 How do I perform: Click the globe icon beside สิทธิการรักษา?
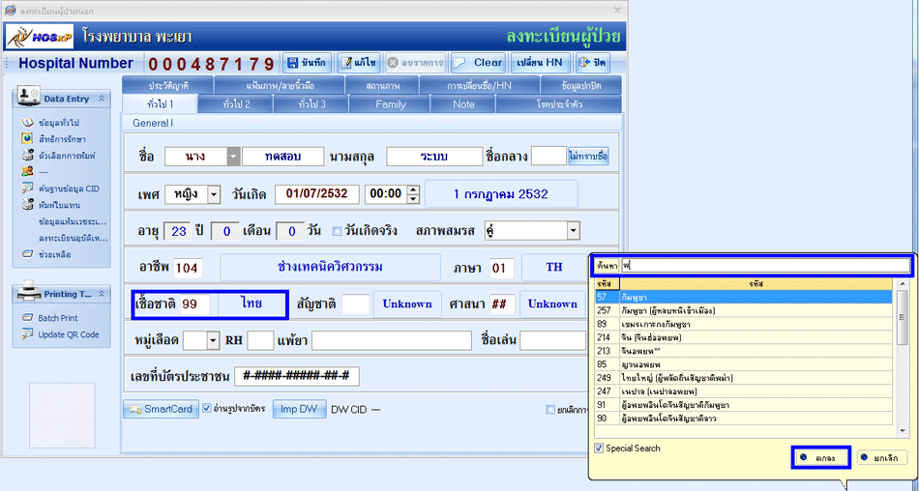click(27, 139)
